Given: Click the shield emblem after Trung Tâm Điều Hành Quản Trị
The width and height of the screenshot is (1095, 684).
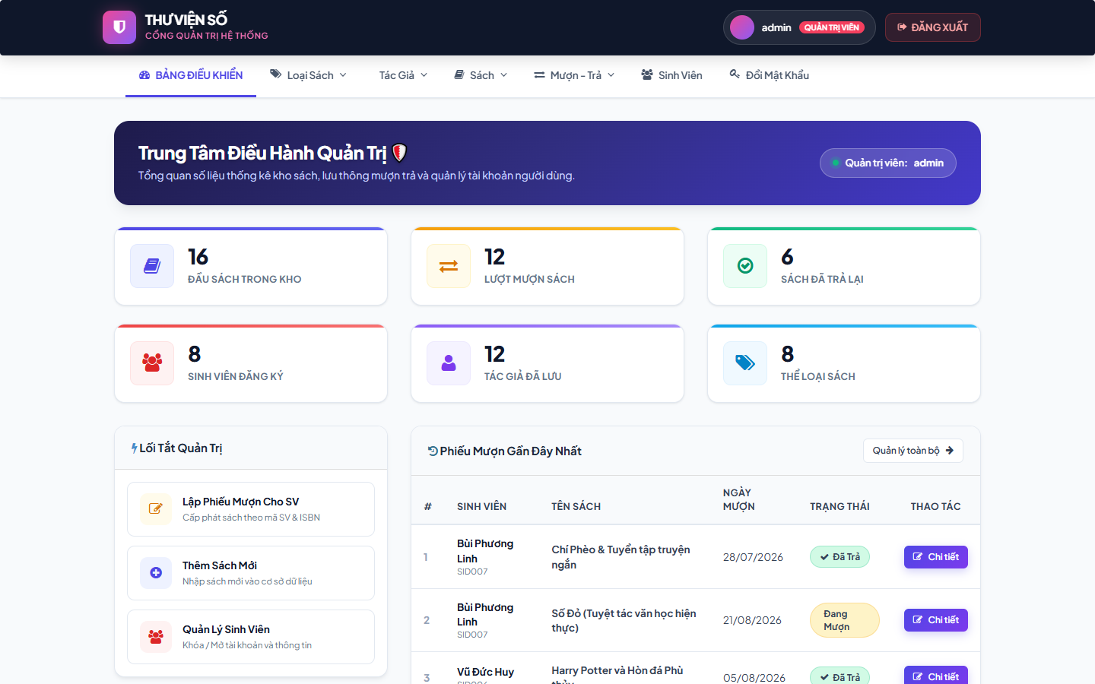Looking at the screenshot, I should [x=399, y=153].
